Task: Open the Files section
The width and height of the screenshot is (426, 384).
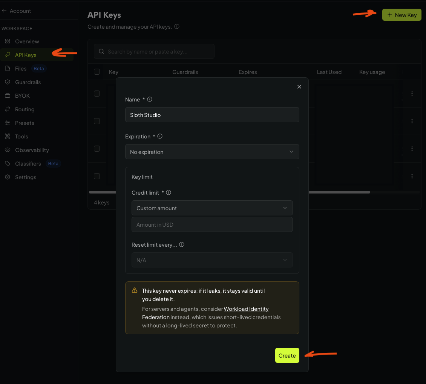Action: pos(21,69)
